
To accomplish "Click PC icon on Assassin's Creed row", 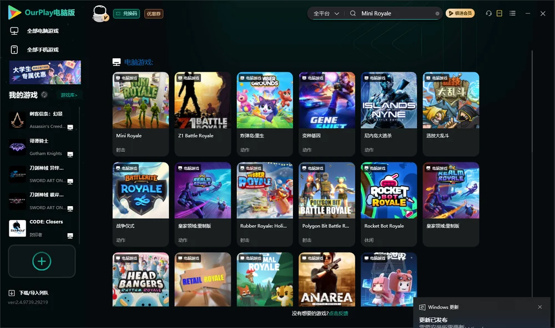I will click(70, 127).
